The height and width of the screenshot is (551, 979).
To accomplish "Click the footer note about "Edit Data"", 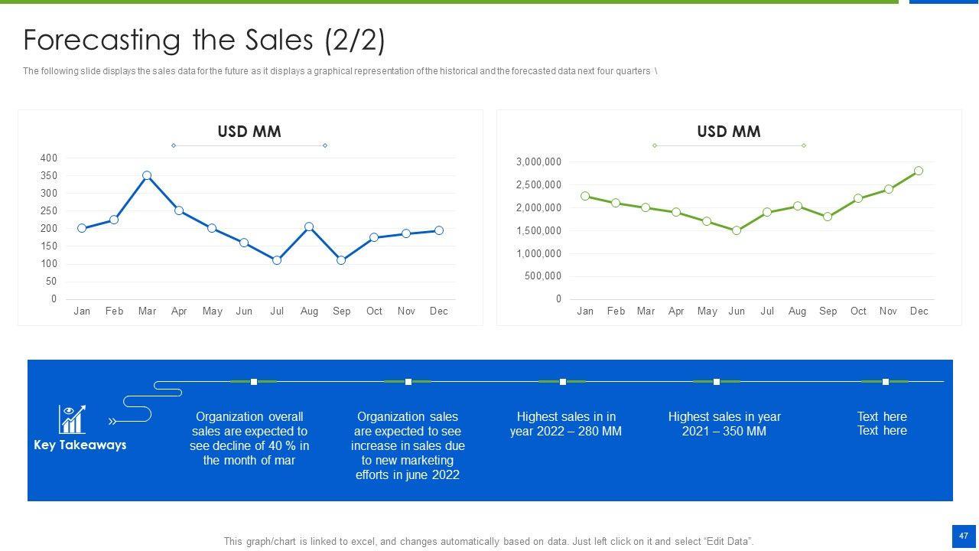I will pyautogui.click(x=489, y=541).
